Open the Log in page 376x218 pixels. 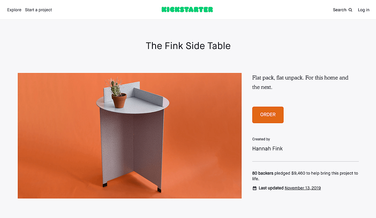(363, 10)
